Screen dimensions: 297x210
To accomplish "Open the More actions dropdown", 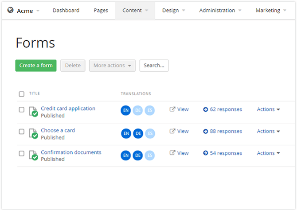I will click(112, 66).
